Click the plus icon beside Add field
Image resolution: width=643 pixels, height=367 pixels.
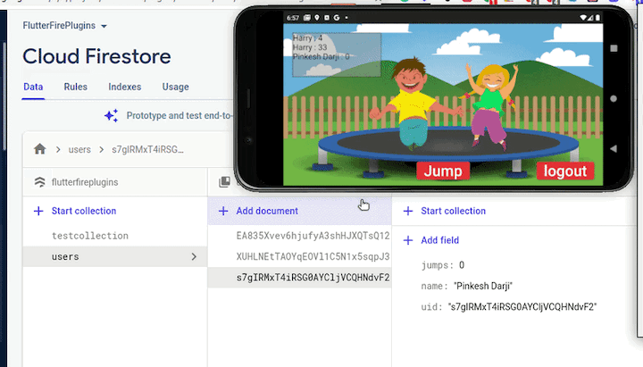click(408, 240)
